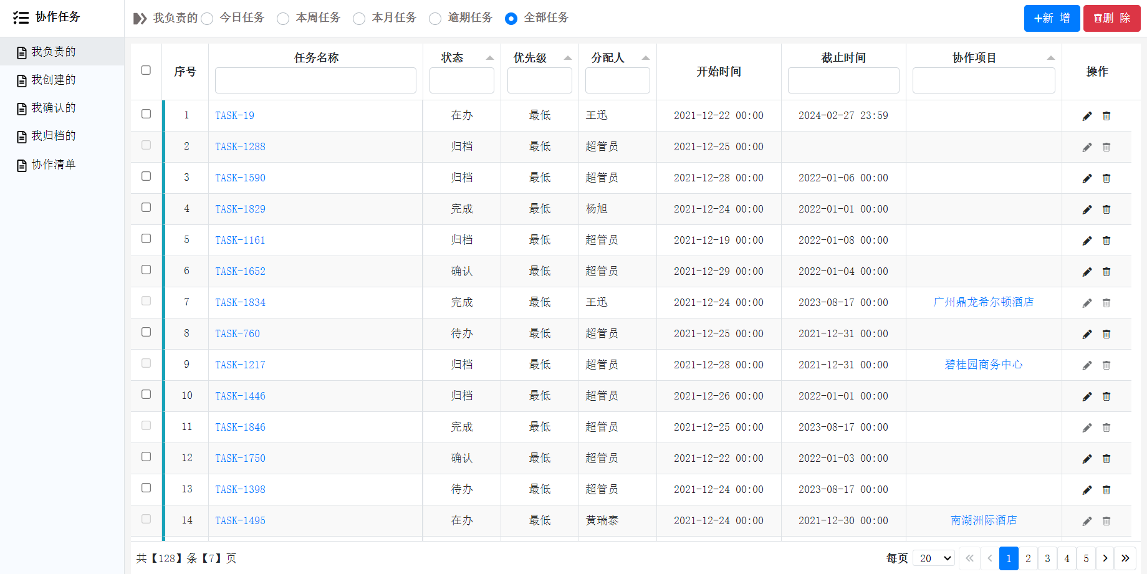
Task: Open the editor for TASK-1161 with pencil icon
Action: point(1087,241)
